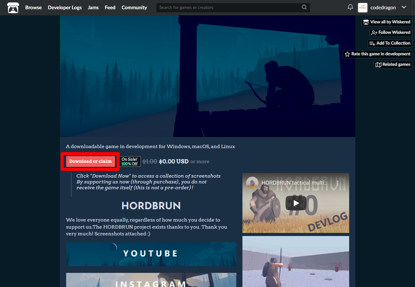Show related games
The image size is (415, 287).
click(x=393, y=65)
